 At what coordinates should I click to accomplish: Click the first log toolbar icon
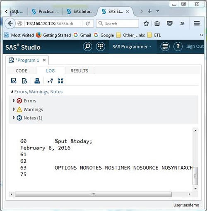[x=14, y=81]
